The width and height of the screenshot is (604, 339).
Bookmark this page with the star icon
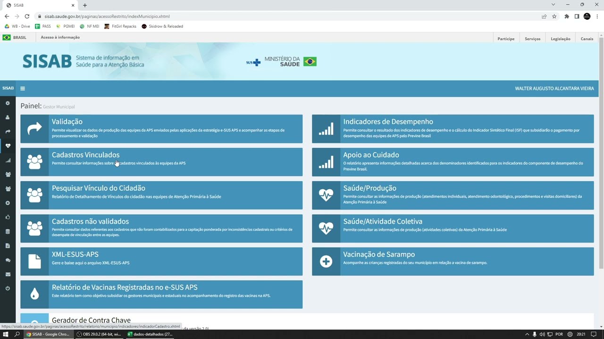pyautogui.click(x=554, y=16)
